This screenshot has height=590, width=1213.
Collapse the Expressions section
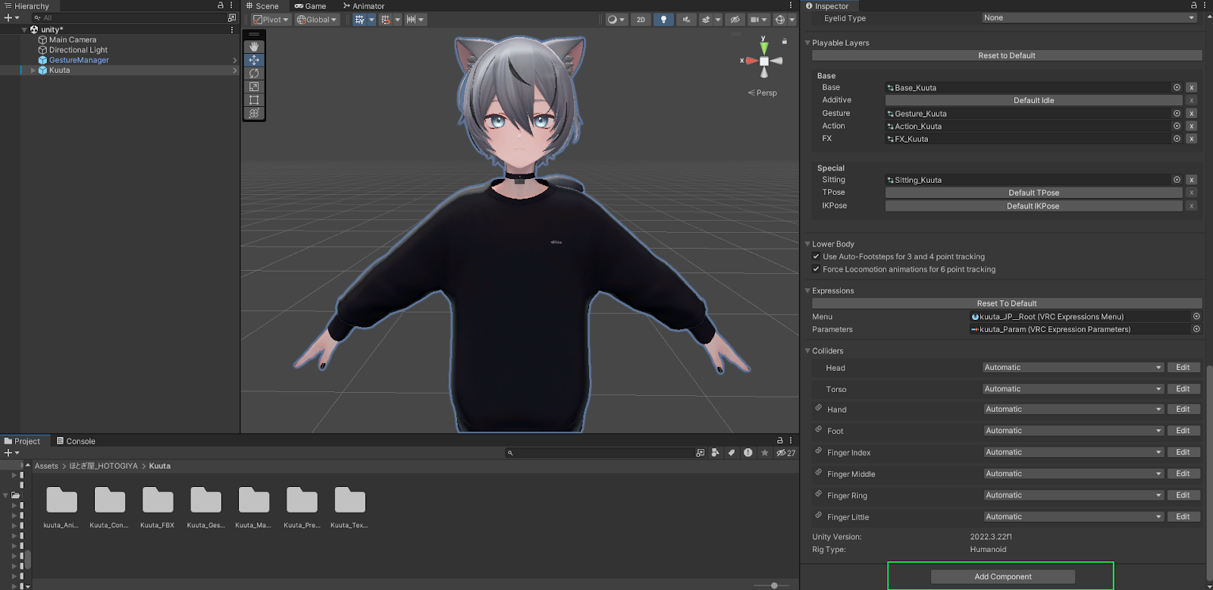(807, 290)
